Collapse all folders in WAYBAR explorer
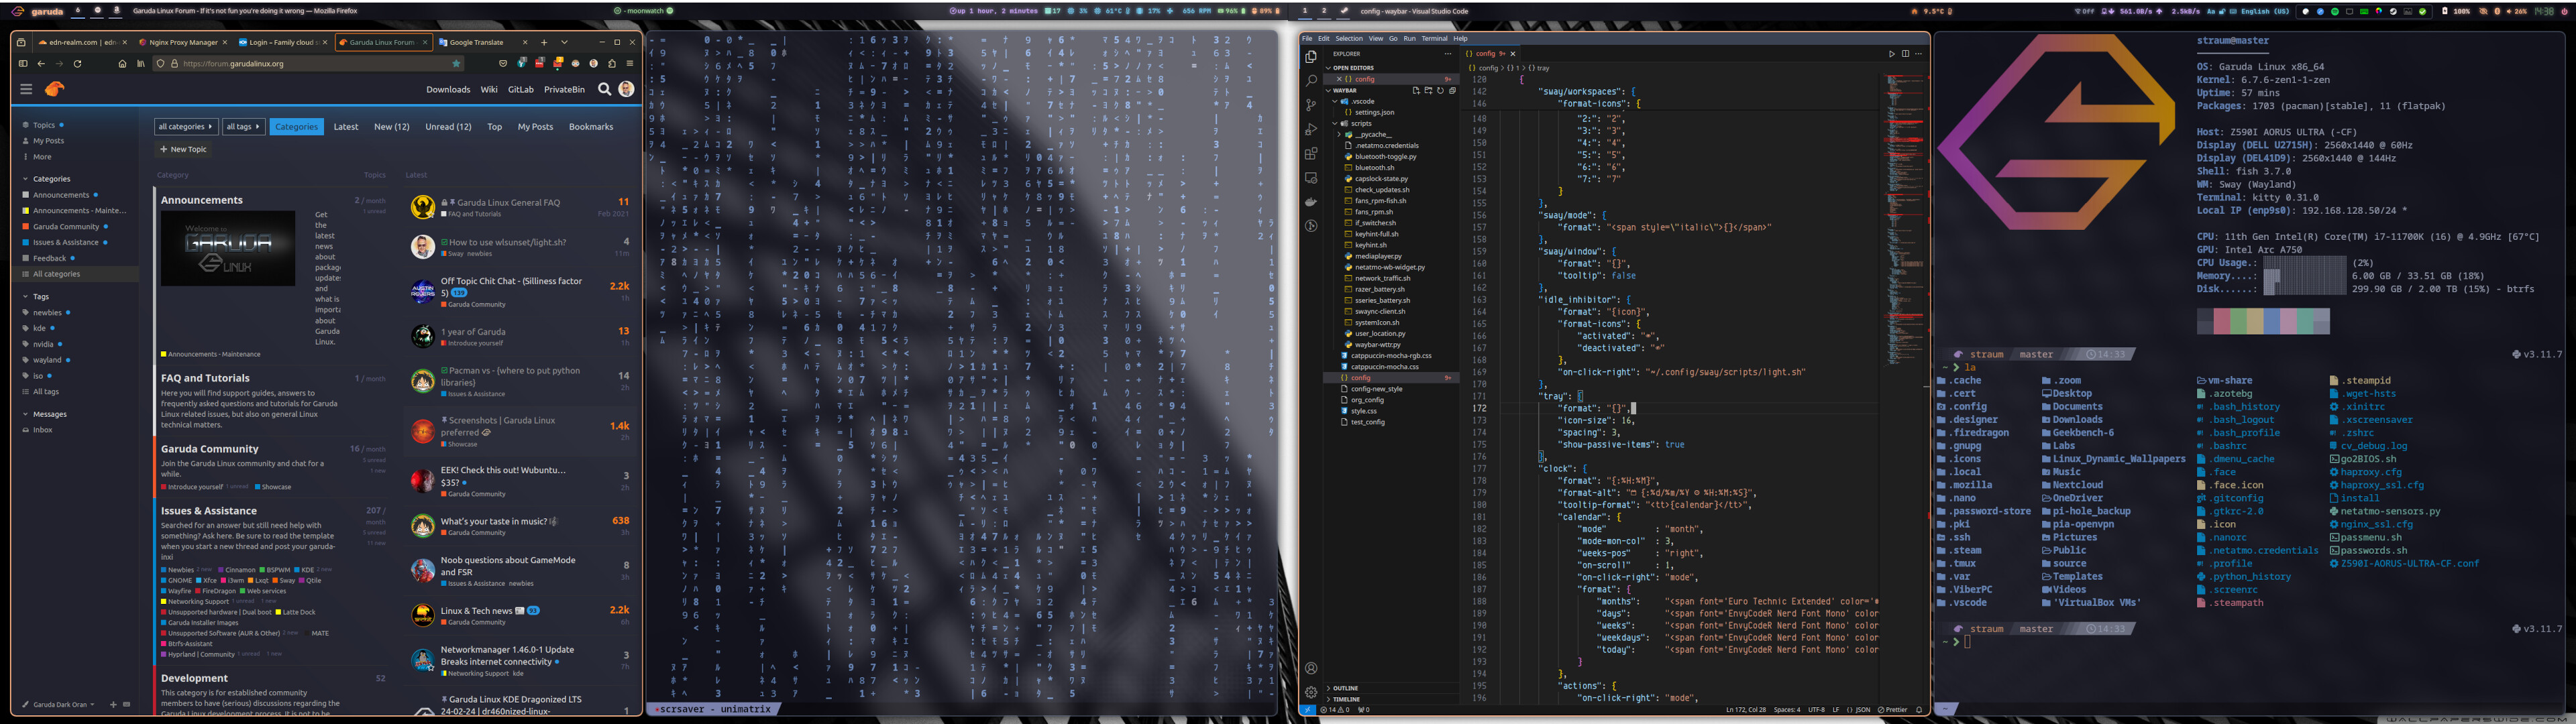2576x724 pixels. click(1452, 90)
